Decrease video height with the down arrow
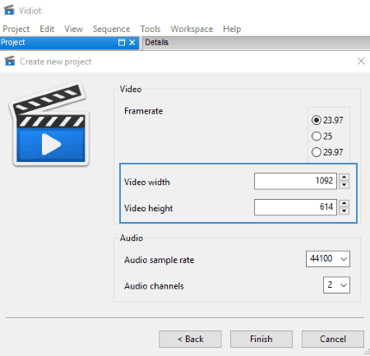370x356 pixels. 344,211
